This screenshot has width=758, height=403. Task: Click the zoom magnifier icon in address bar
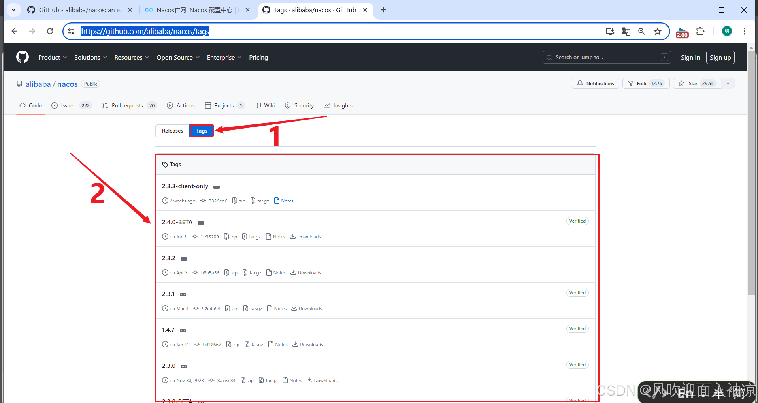tap(642, 31)
